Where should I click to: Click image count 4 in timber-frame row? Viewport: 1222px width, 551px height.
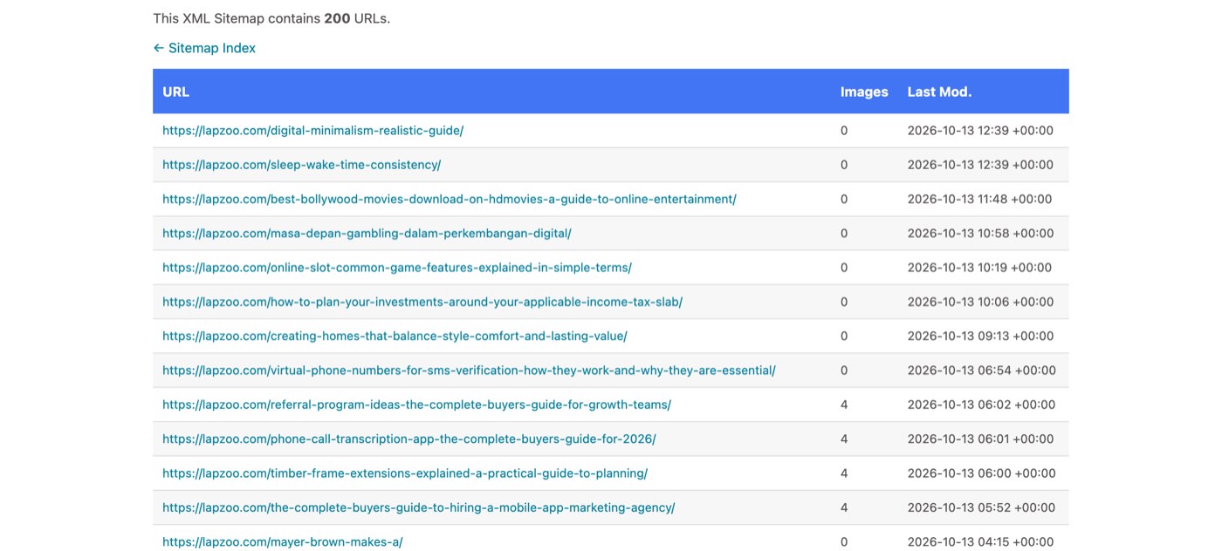tap(844, 473)
